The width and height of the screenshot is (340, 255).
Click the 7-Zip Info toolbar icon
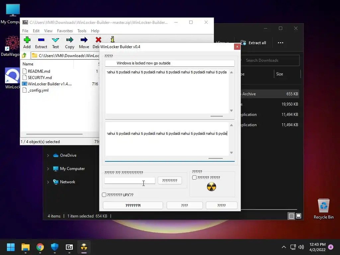[x=112, y=39]
